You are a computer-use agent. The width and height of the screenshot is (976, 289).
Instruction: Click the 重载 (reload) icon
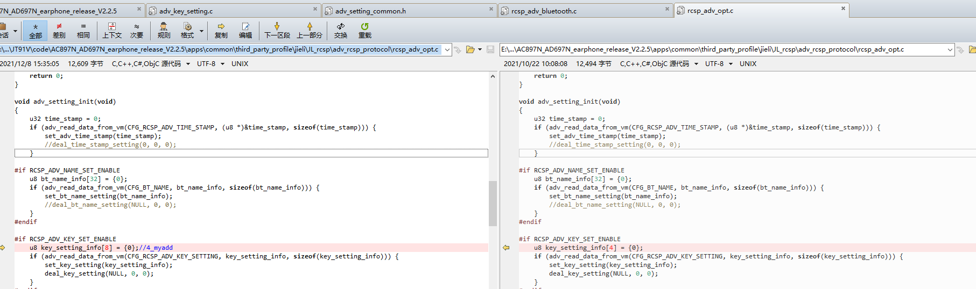[365, 31]
